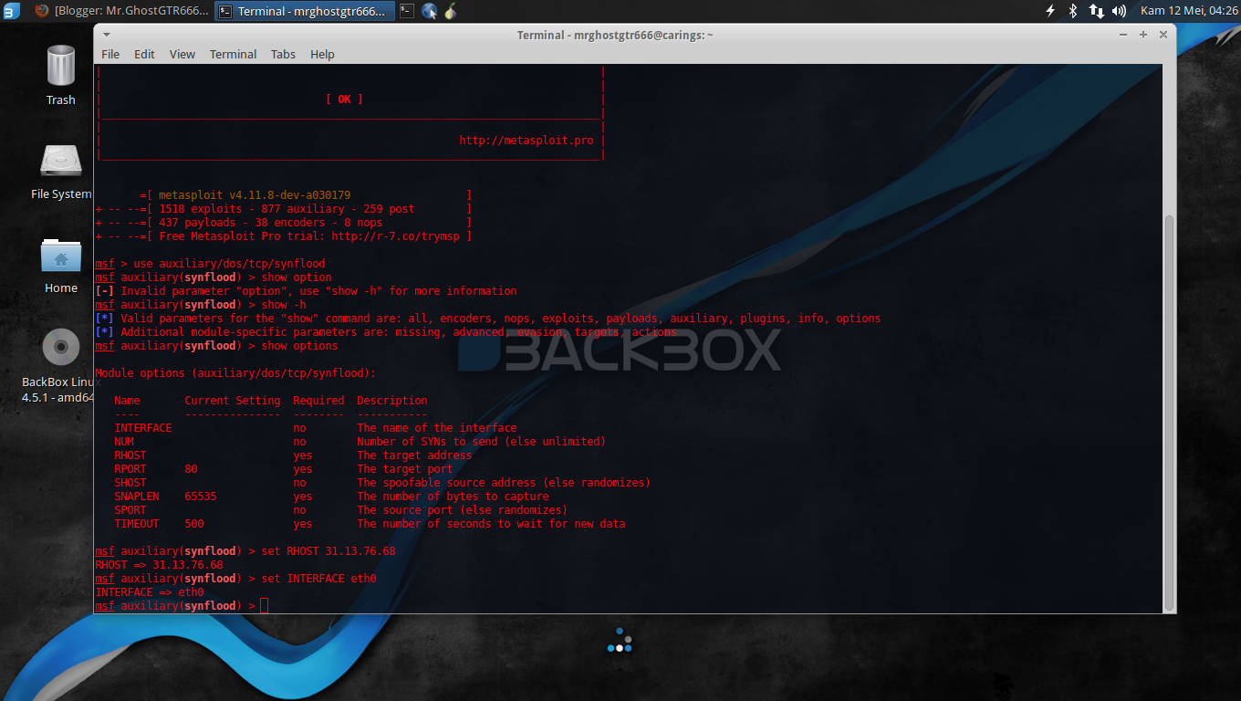Click the Terminal window title bar text
Image resolution: width=1241 pixels, height=701 pixels.
pos(615,35)
